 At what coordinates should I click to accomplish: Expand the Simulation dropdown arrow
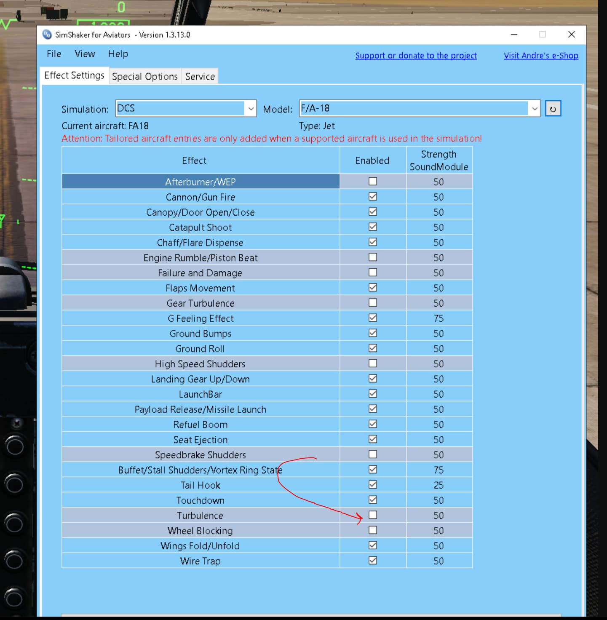coord(251,109)
